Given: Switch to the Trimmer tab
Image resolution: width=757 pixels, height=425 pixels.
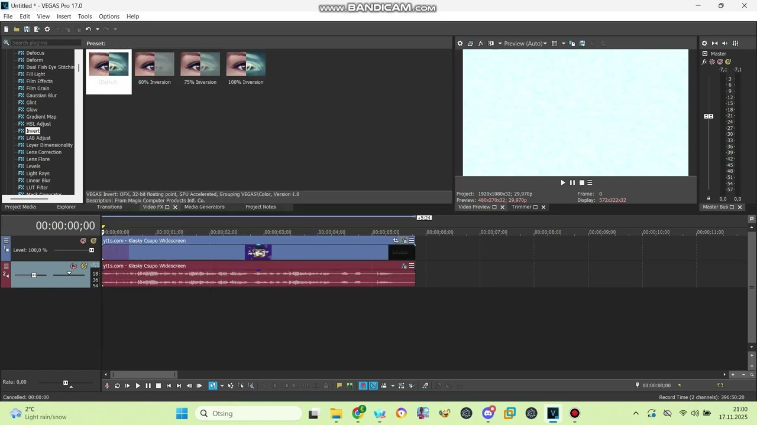Looking at the screenshot, I should coord(522,207).
